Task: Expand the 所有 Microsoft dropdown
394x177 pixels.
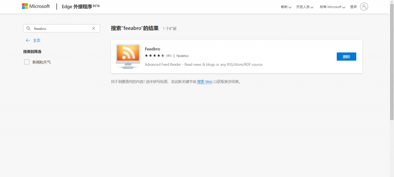Action: [x=332, y=7]
